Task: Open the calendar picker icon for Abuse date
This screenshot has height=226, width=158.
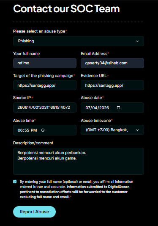Action: pyautogui.click(x=118, y=107)
